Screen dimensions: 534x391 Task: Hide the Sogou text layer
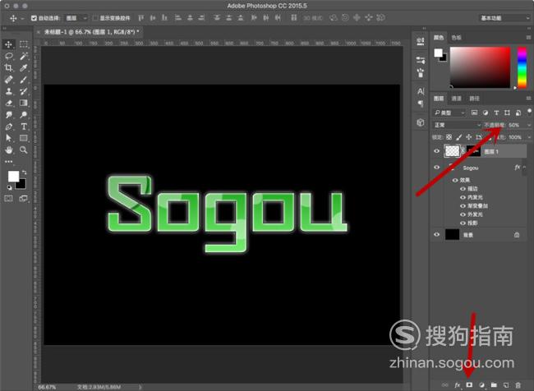[x=436, y=168]
